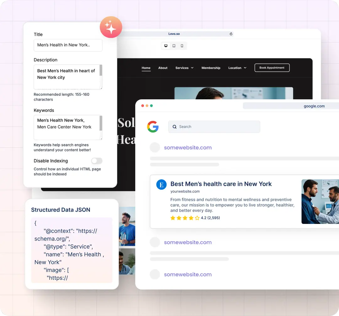The width and height of the screenshot is (339, 316).
Task: Click the Description text area
Action: click(x=68, y=77)
